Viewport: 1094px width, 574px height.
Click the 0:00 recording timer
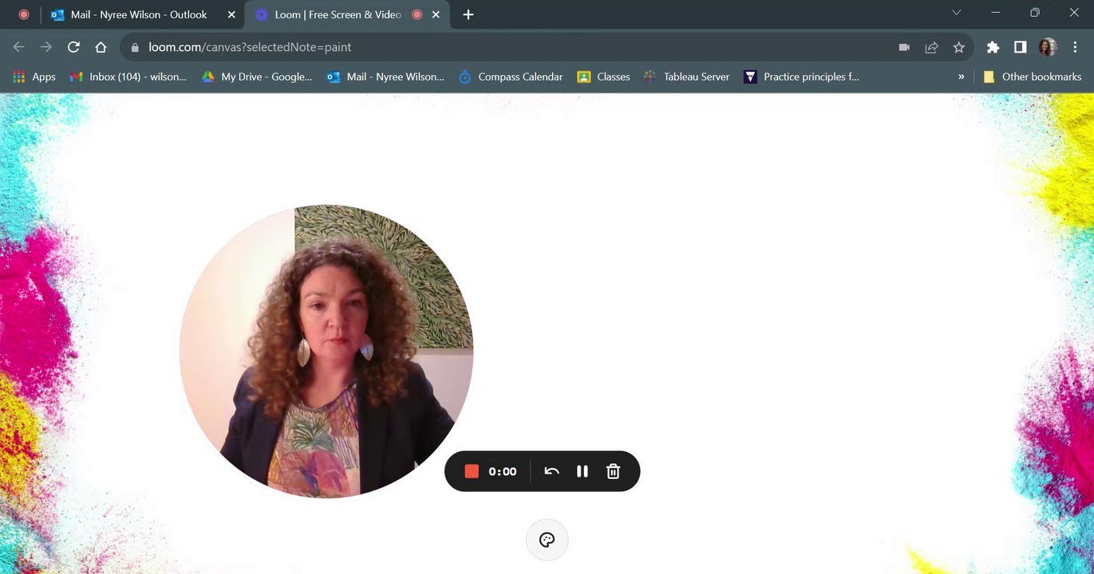[503, 471]
